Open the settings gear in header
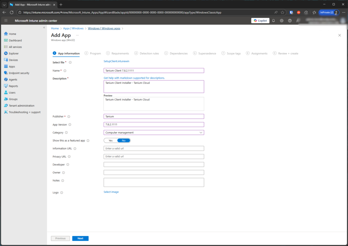This screenshot has height=246, width=348. point(282,21)
